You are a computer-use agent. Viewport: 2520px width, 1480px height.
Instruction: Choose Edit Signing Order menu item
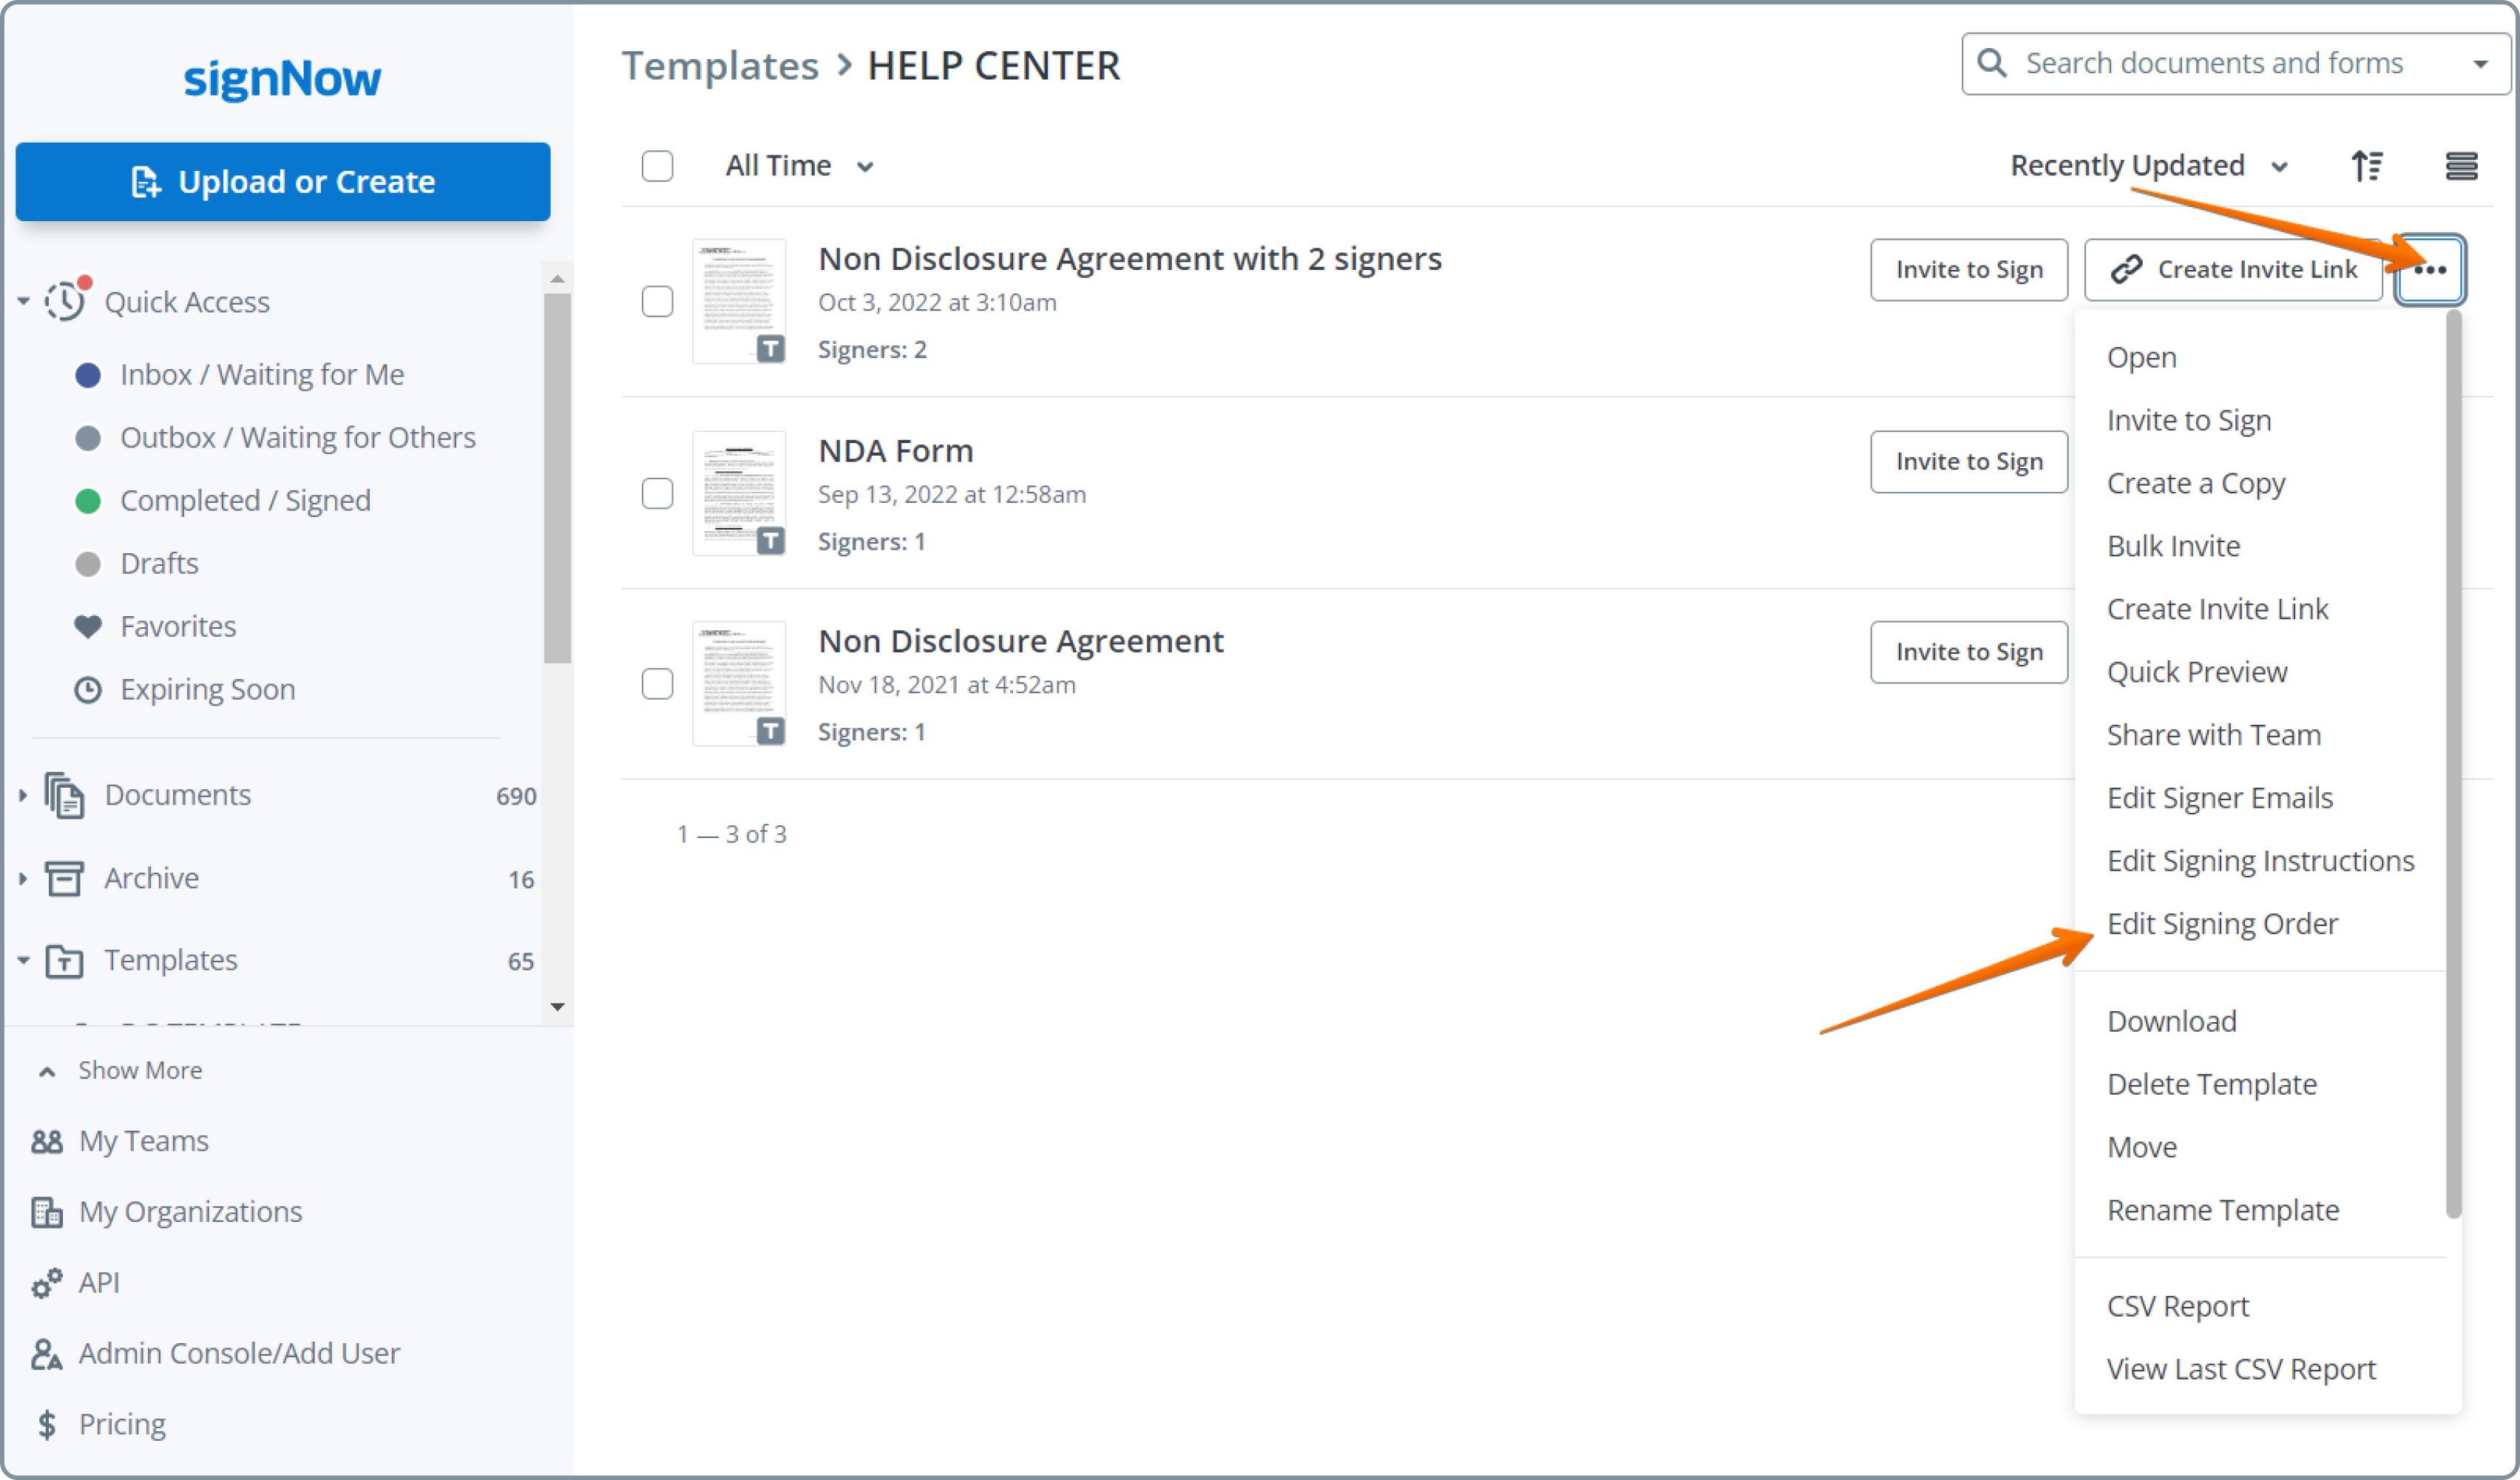[x=2222, y=923]
